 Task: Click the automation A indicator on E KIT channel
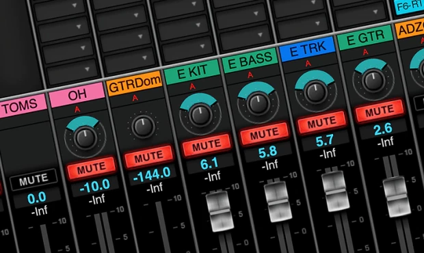193,87
